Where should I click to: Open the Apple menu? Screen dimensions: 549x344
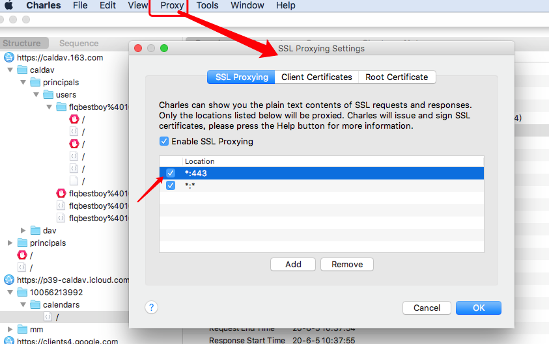click(x=8, y=5)
